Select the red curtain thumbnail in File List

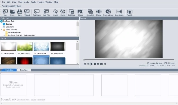pos(25,61)
